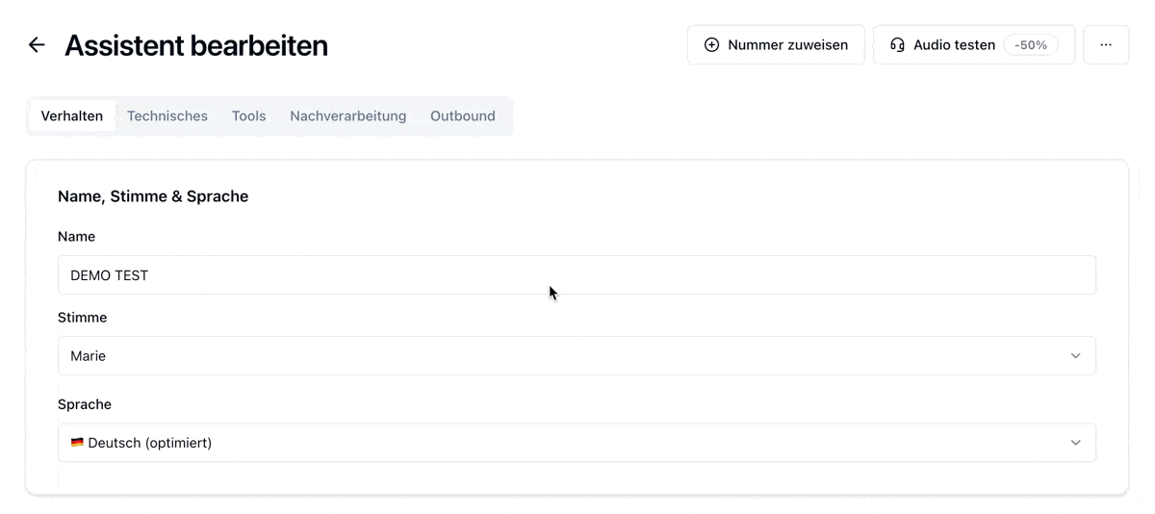The image size is (1155, 514).
Task: Click the plus circle icon in Nummer zuweisen
Action: [x=711, y=45]
